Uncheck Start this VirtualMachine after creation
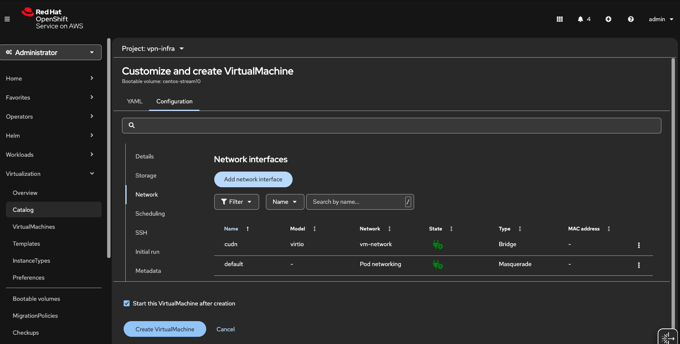Screen dimensions: 680x344 pyautogui.click(x=127, y=303)
